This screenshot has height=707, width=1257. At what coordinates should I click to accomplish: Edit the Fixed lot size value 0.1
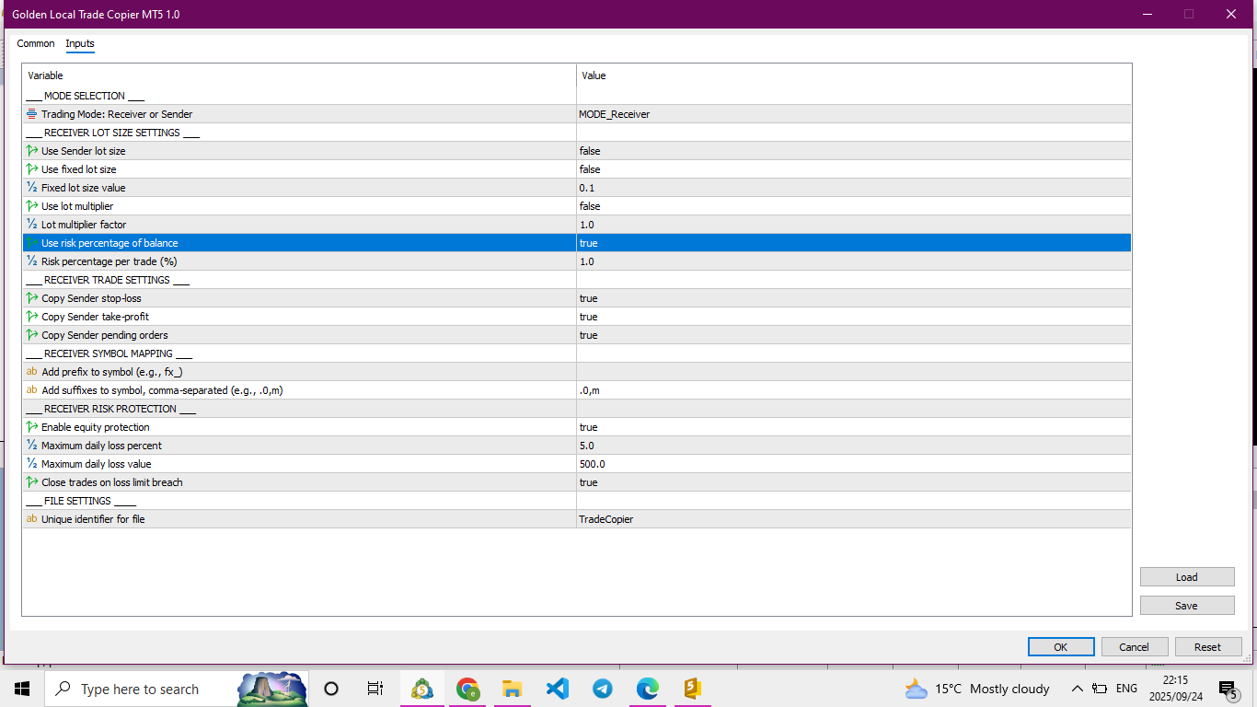[x=854, y=188]
